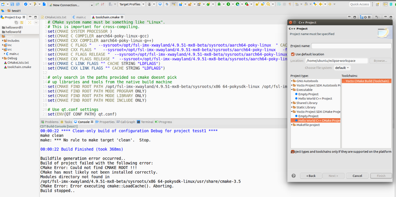Image resolution: width=396 pixels, height=197 pixels.
Task: Open the Tasks tab
Action: pos(66,122)
